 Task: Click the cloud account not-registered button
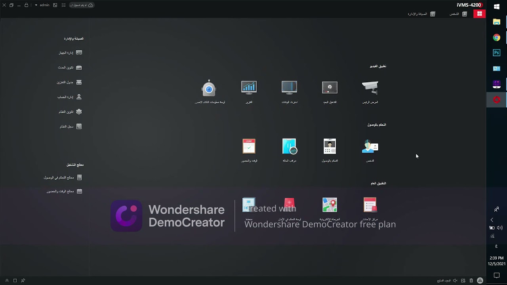(81, 5)
